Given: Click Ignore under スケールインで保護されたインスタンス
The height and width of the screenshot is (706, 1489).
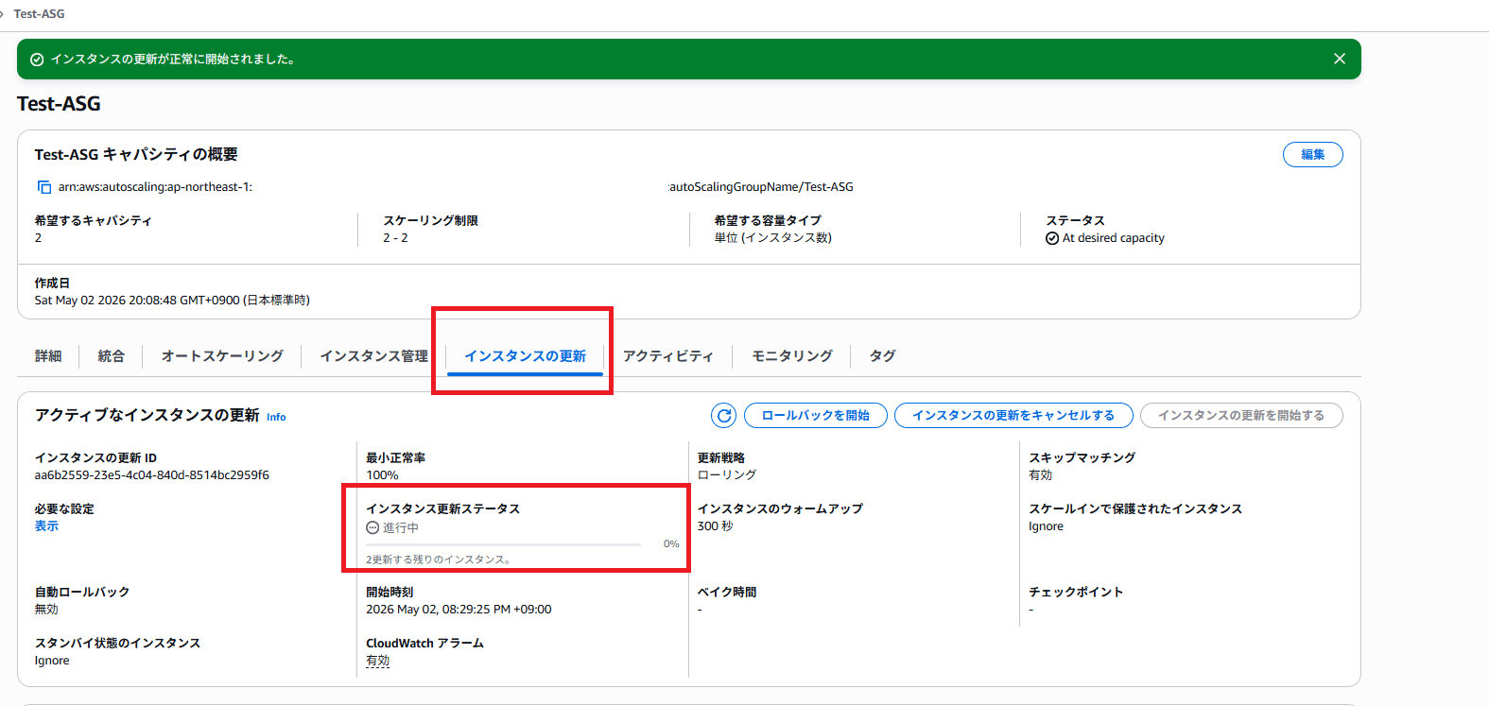Looking at the screenshot, I should pyautogui.click(x=1046, y=526).
